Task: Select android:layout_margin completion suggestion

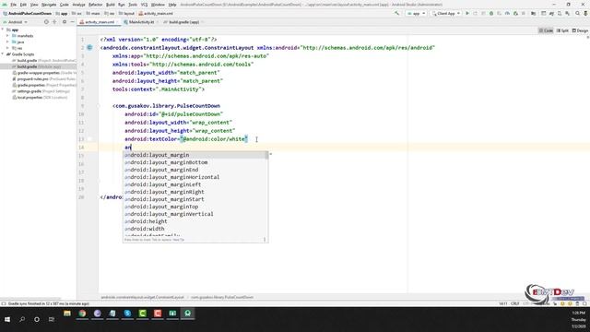Action: point(195,155)
